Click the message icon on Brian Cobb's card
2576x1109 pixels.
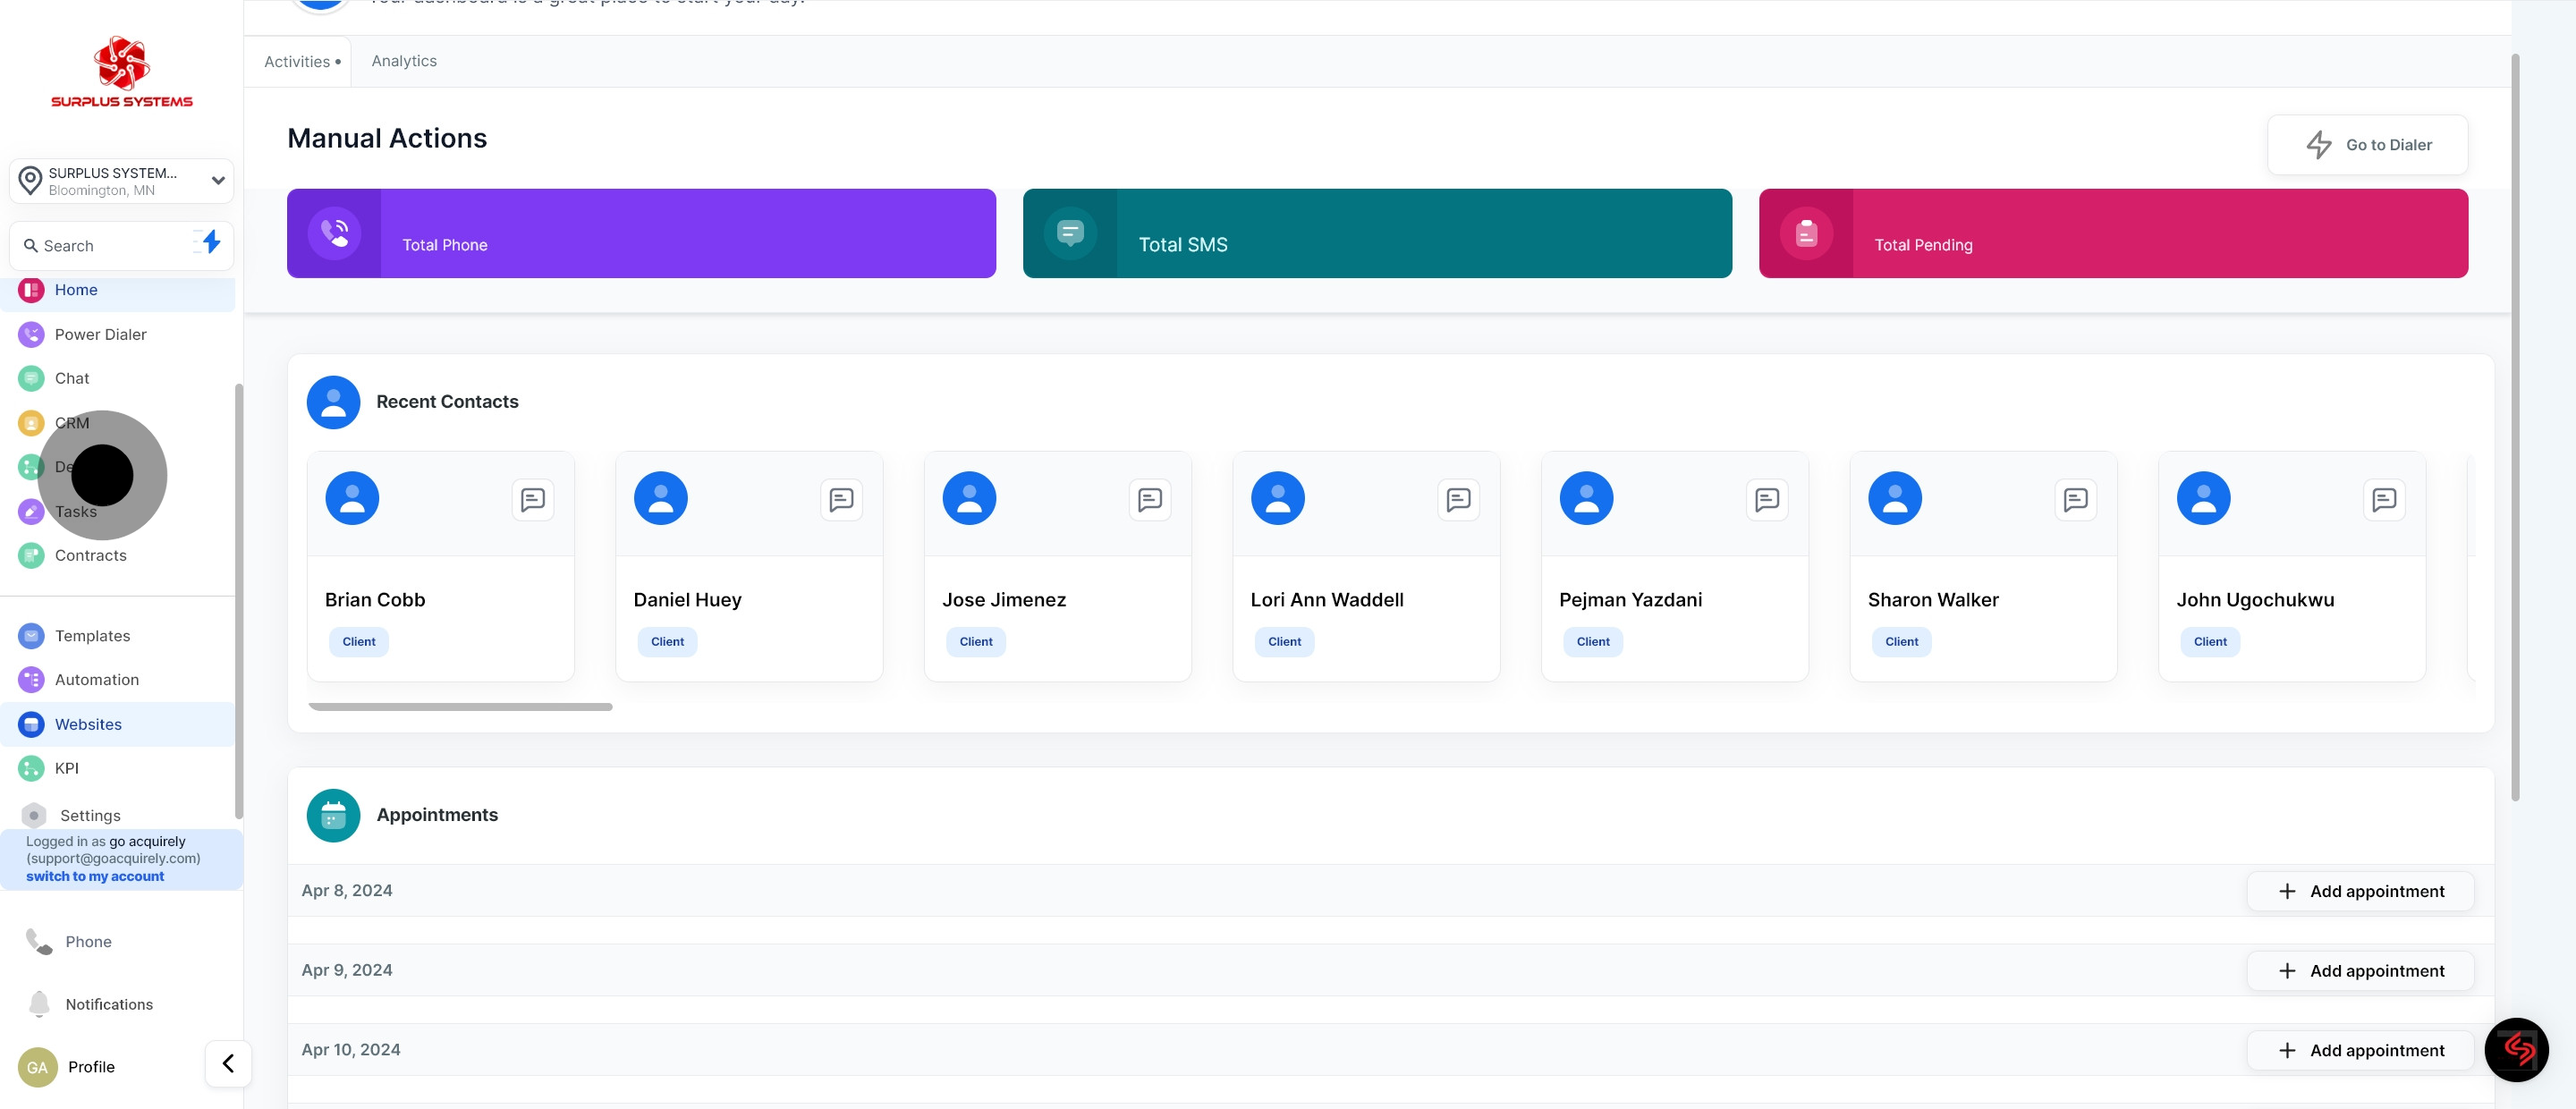(532, 499)
